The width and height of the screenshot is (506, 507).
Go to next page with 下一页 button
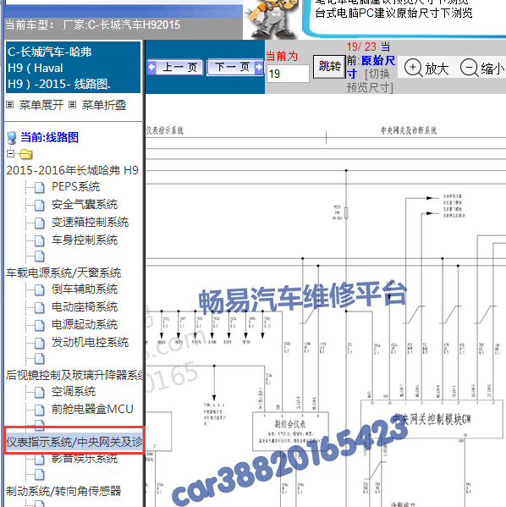pos(235,67)
